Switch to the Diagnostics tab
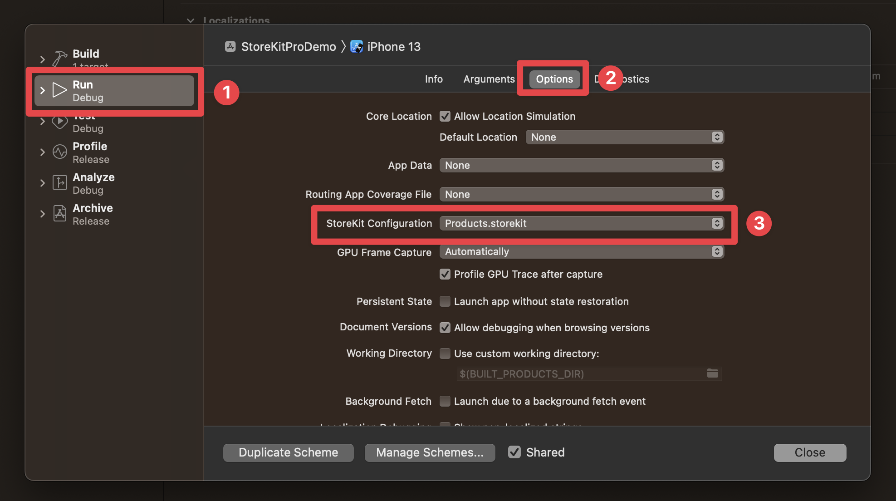896x501 pixels. 622,79
